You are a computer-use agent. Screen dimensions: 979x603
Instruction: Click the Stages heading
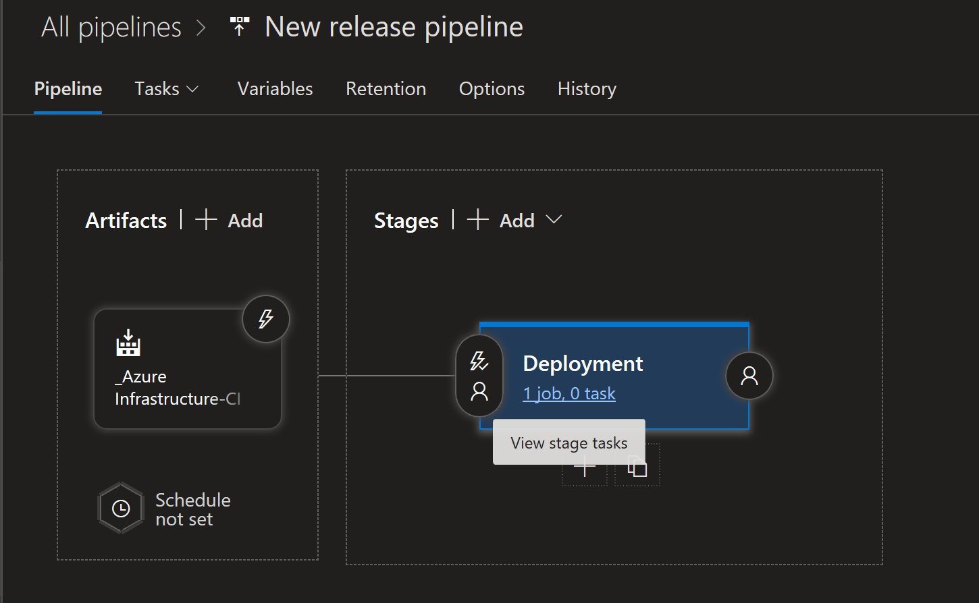pyautogui.click(x=406, y=221)
